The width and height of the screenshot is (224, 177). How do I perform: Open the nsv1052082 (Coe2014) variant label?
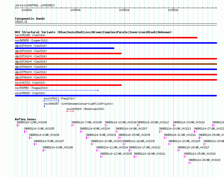click(x=30, y=35)
